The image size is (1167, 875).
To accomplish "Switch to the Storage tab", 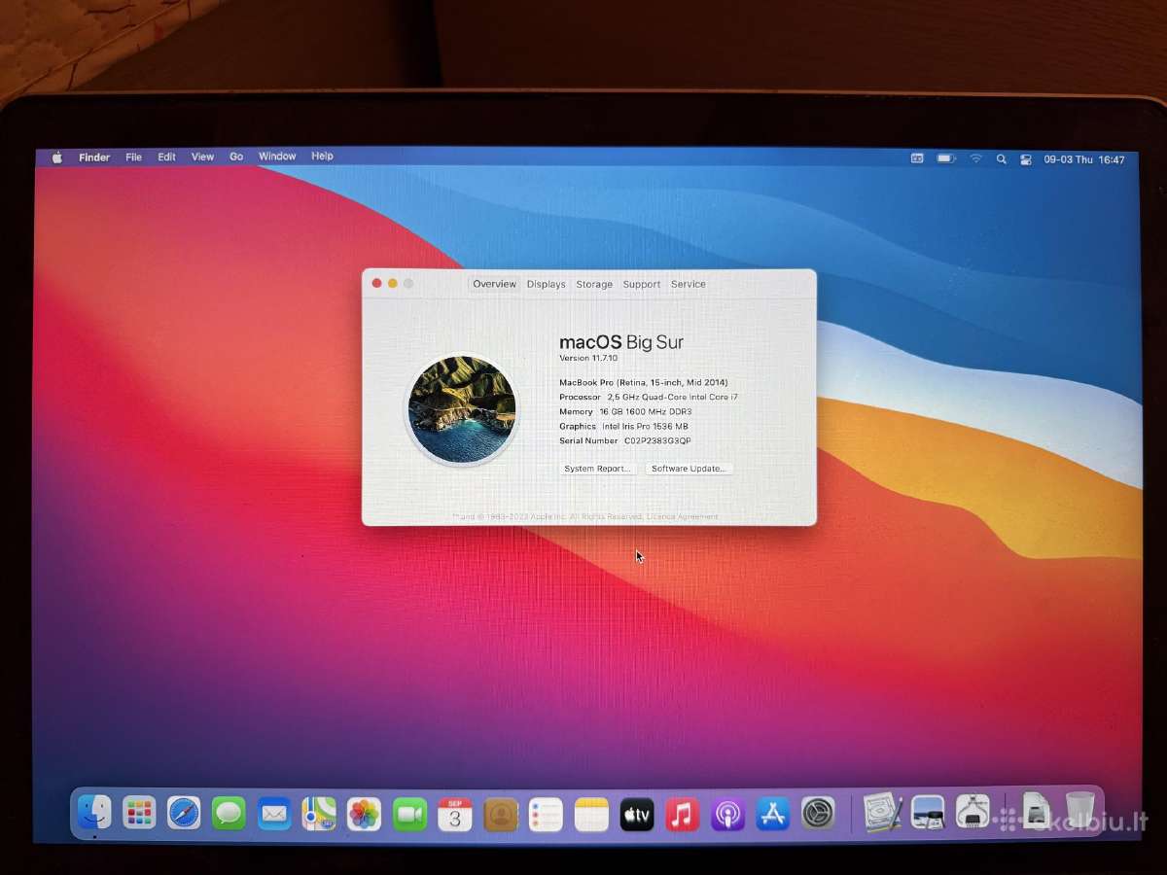I will click(594, 284).
